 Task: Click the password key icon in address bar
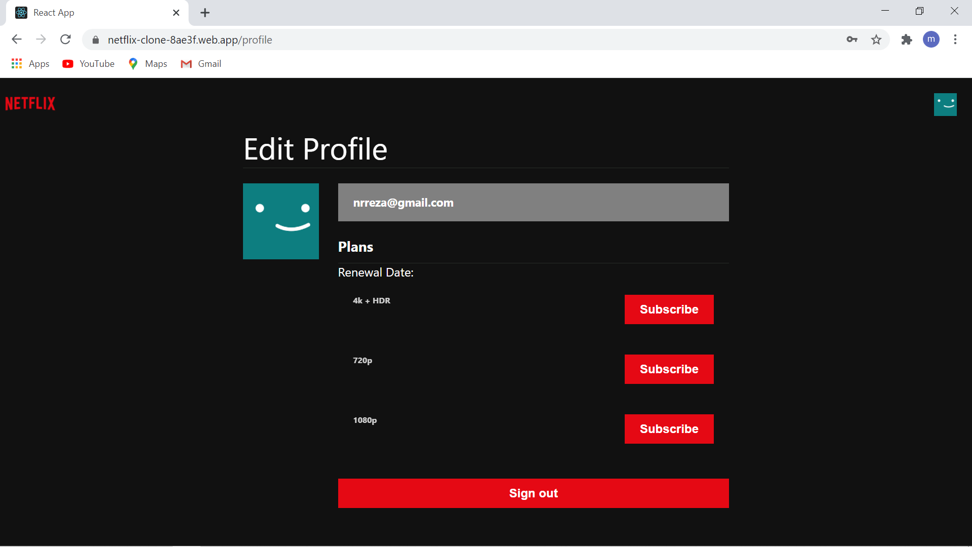pyautogui.click(x=852, y=40)
